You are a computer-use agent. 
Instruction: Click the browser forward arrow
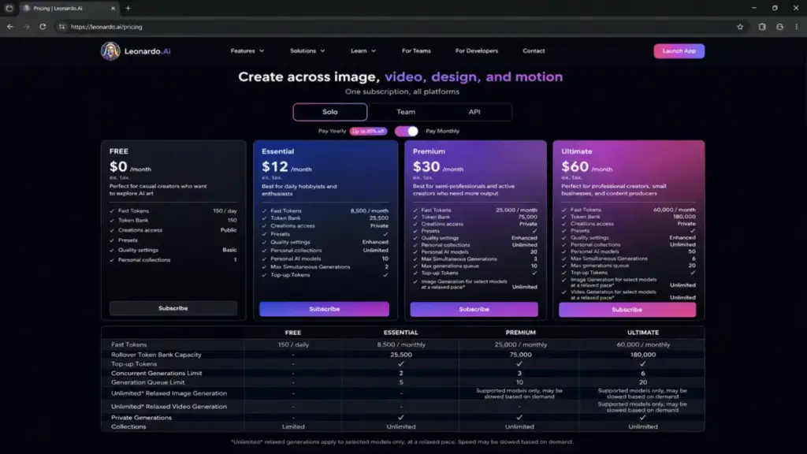[x=26, y=27]
